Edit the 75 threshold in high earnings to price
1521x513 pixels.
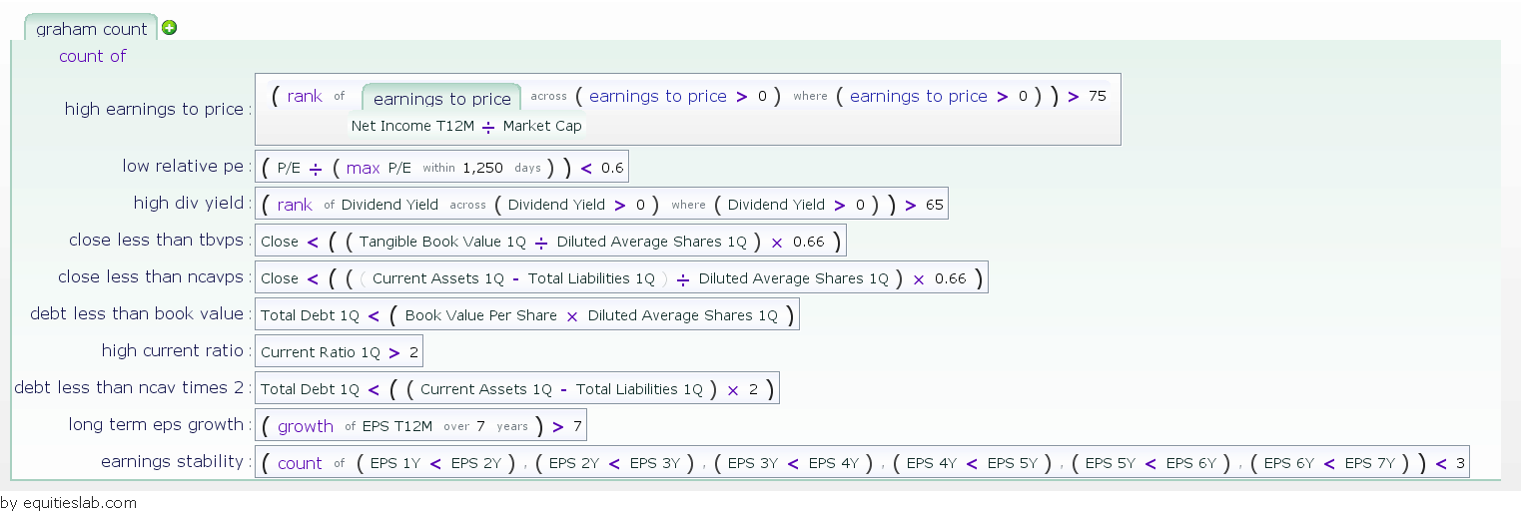[x=1098, y=97]
